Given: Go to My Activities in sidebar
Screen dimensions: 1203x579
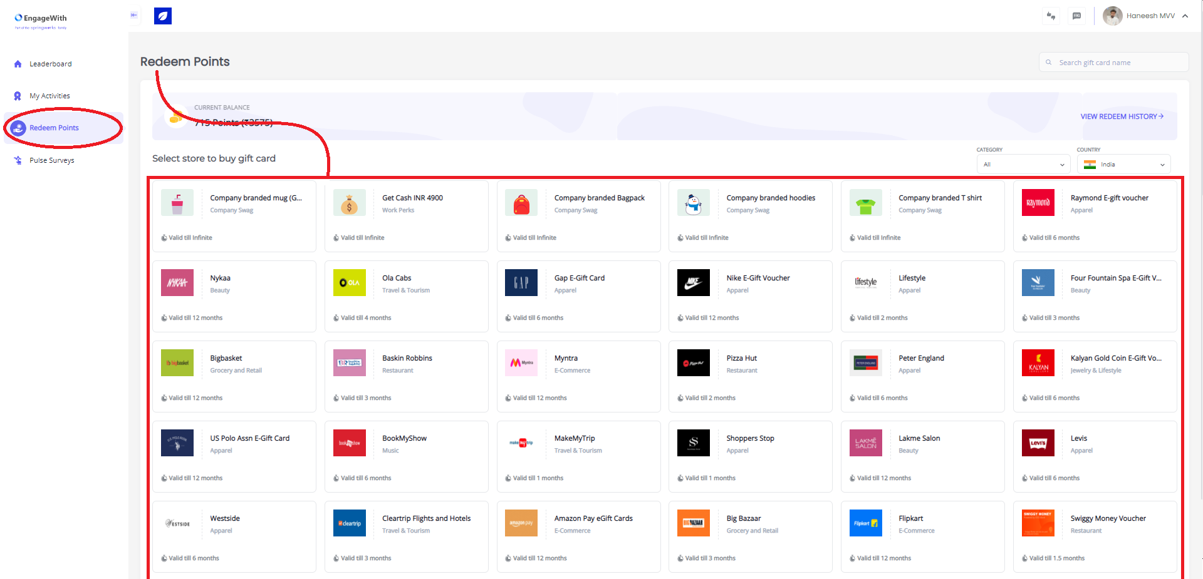Looking at the screenshot, I should (x=49, y=96).
